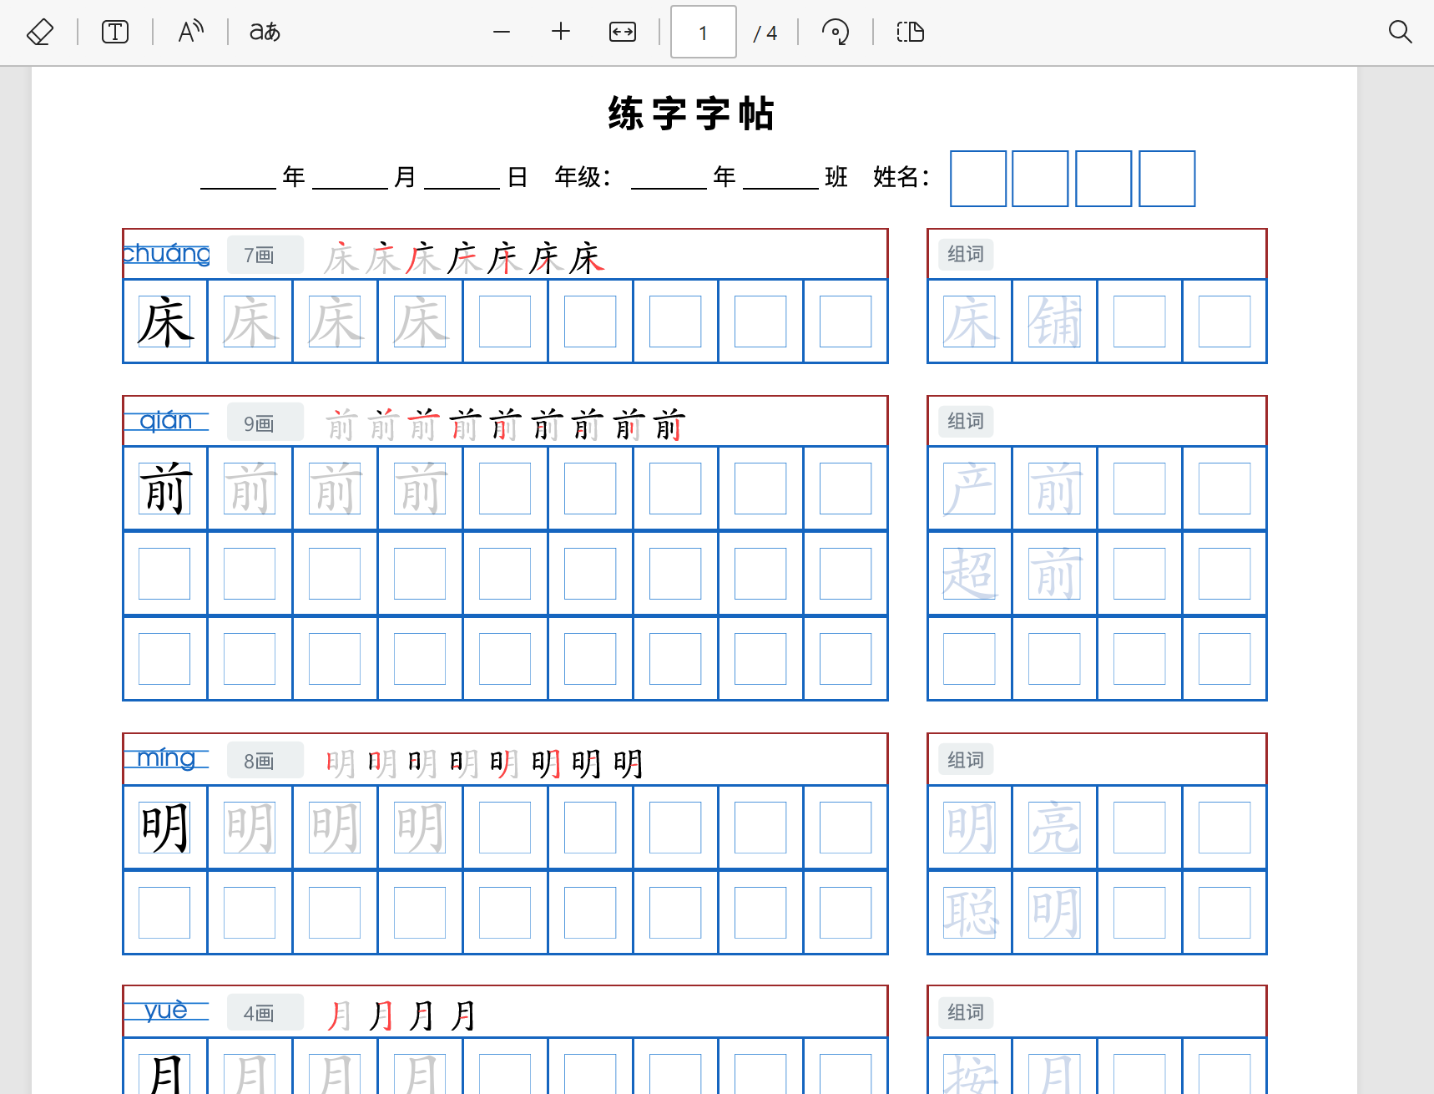Click the pinyin label "míng"
This screenshot has height=1094, width=1434.
point(166,758)
